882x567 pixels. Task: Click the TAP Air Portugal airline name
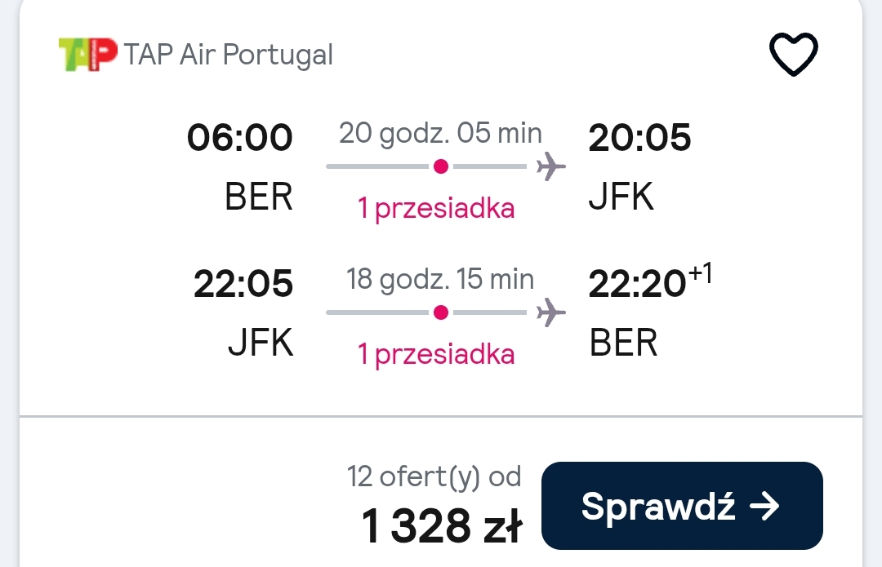(x=229, y=55)
